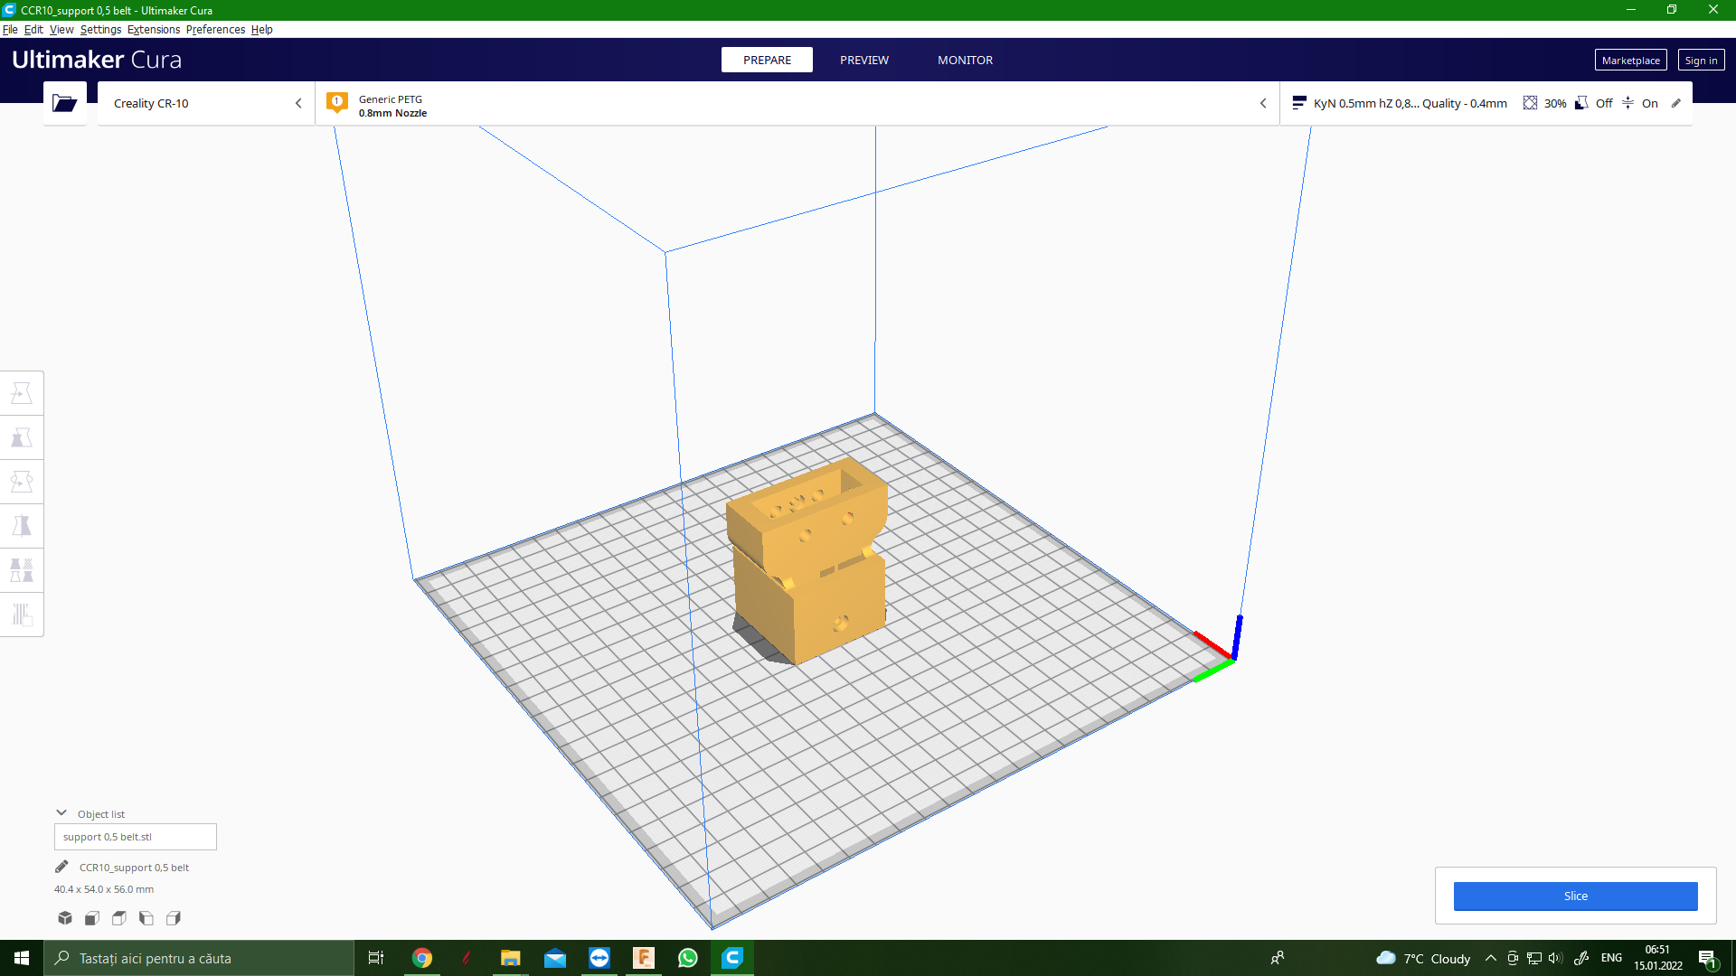Switch to PREVIEW stage tab
The image size is (1736, 976).
click(863, 60)
